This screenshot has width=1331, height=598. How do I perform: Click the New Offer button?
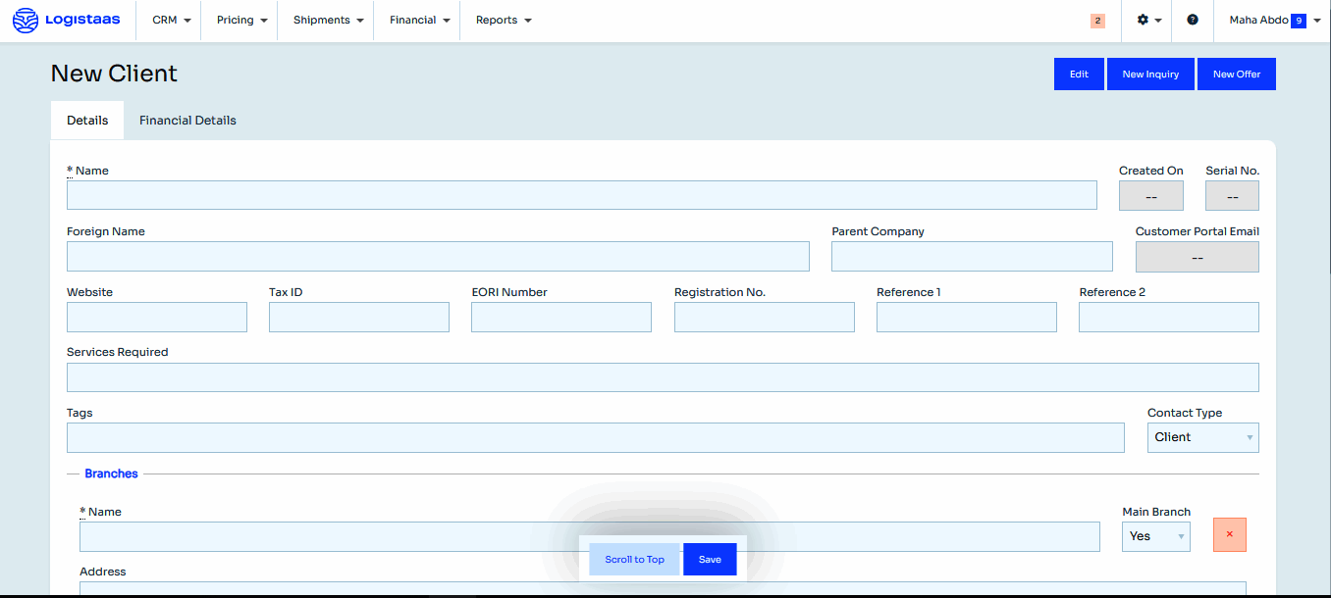coord(1236,75)
